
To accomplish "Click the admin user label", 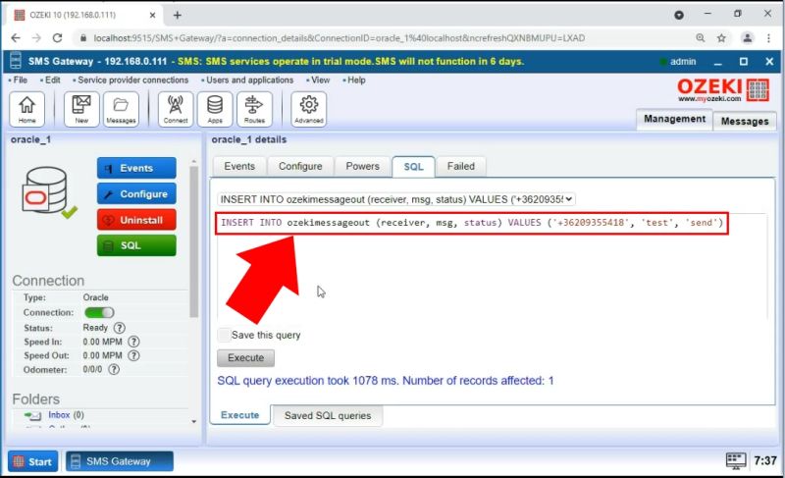I will (x=683, y=62).
